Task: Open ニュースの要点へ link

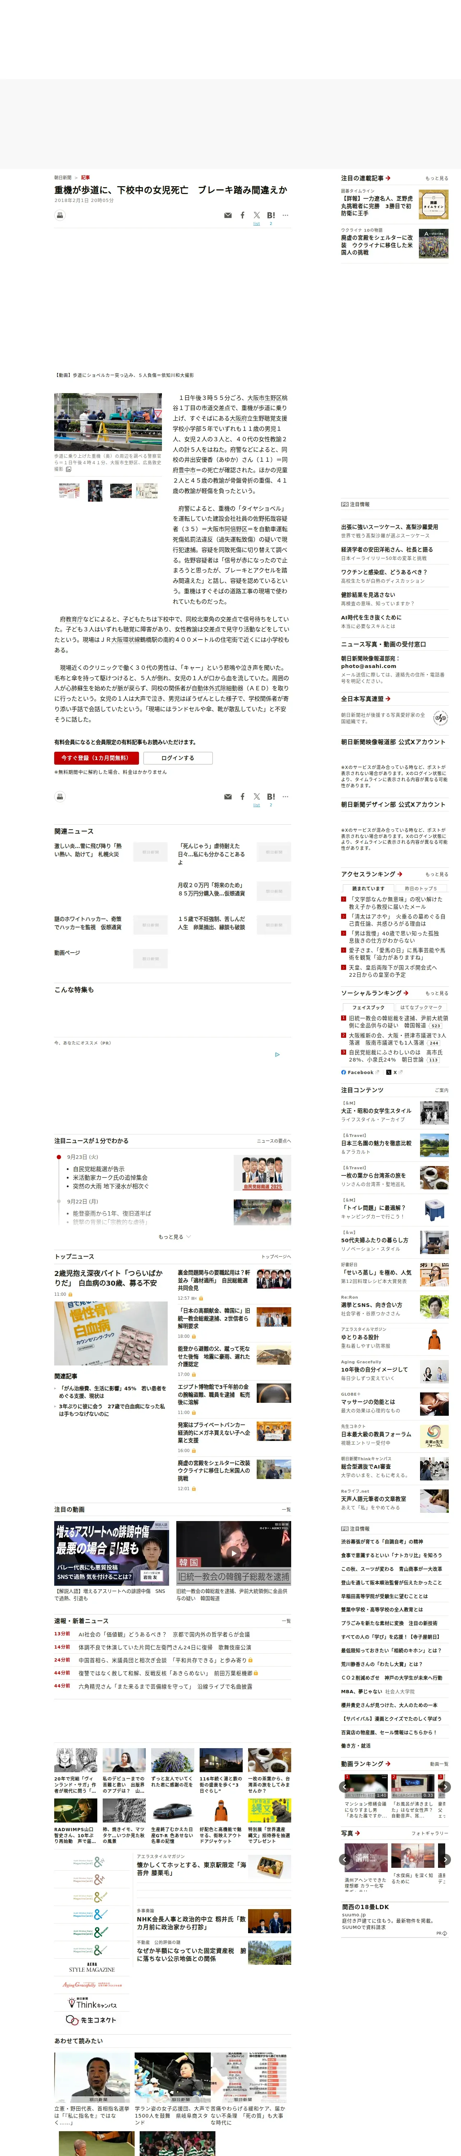Action: (274, 1141)
